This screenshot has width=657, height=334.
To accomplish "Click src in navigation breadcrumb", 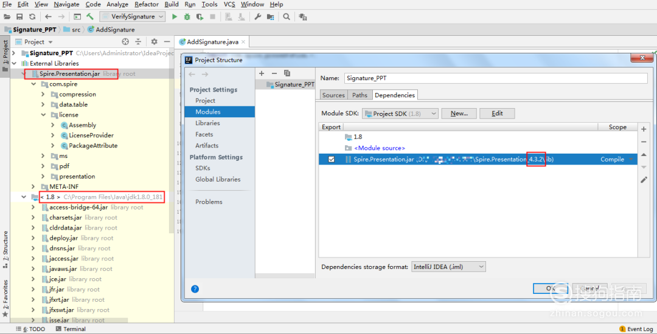I will (72, 30).
